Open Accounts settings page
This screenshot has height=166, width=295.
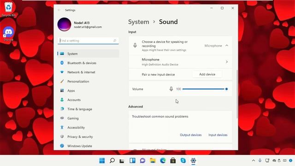point(88,100)
